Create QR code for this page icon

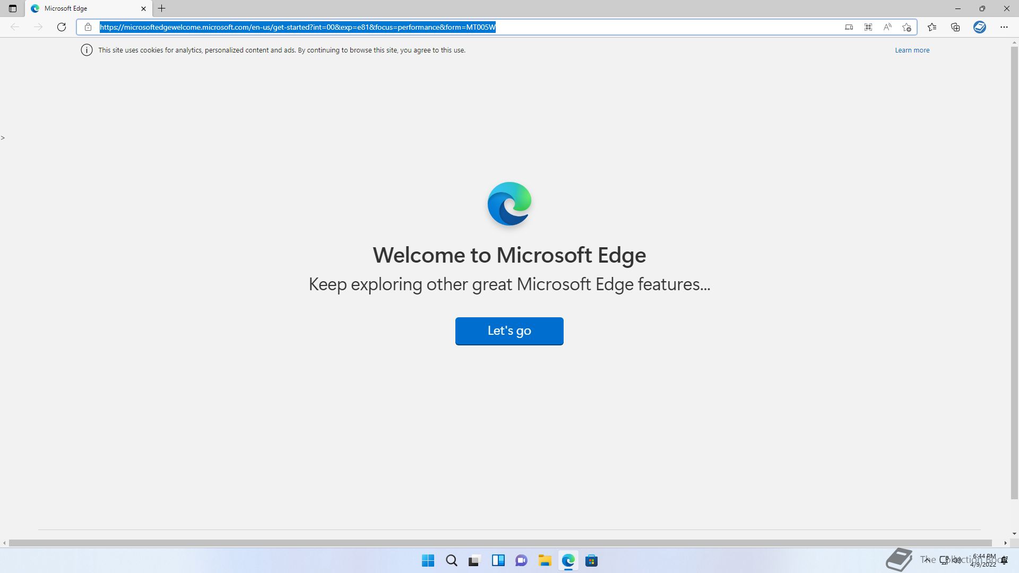pos(868,27)
